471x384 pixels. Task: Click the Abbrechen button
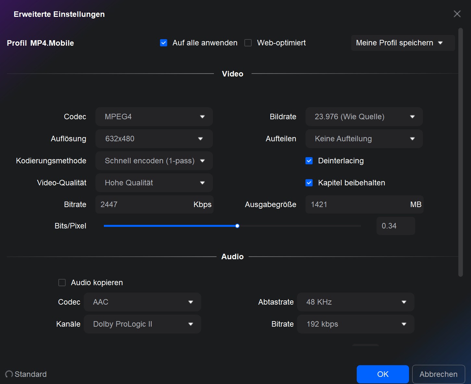pyautogui.click(x=439, y=374)
